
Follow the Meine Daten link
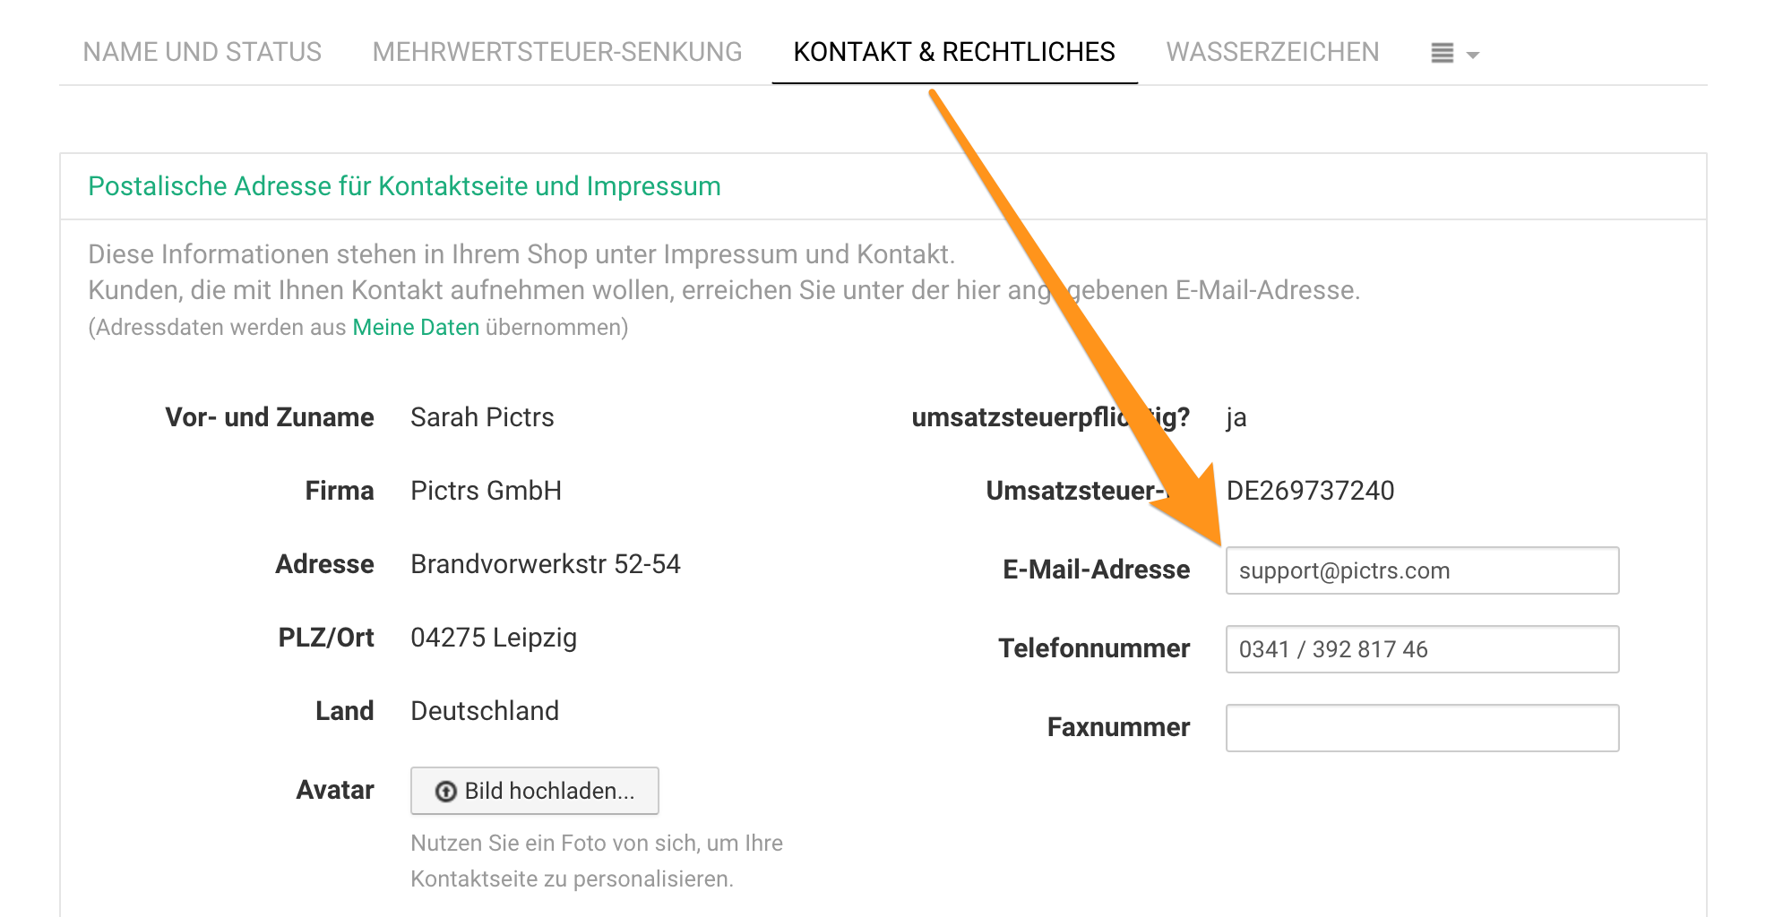tap(416, 328)
